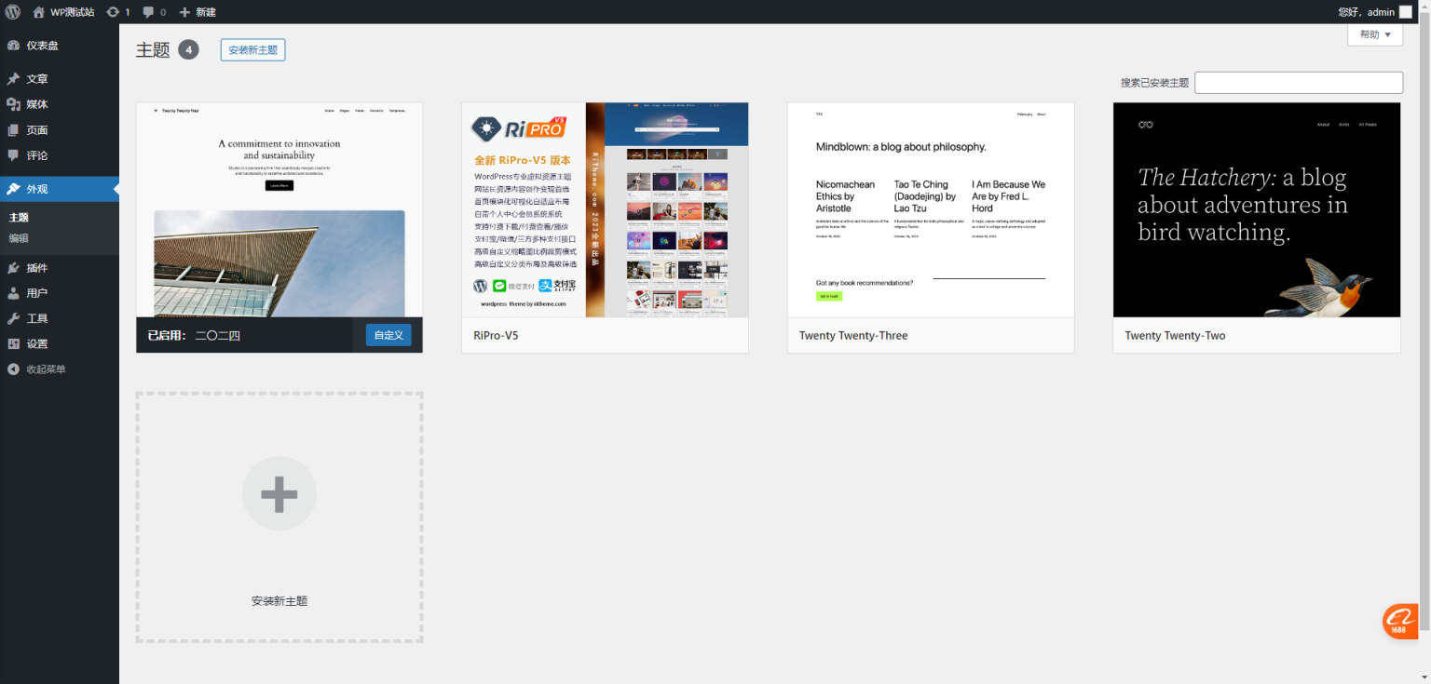Click the WordPress logo icon
The width and height of the screenshot is (1431, 684).
click(x=13, y=12)
